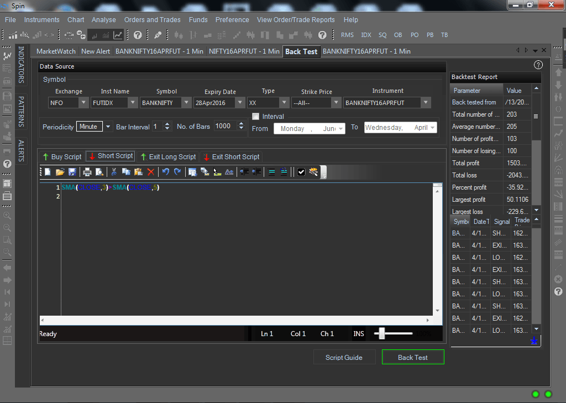Click the export arrow icon below backtest results
This screenshot has height=403, width=566.
click(x=533, y=341)
